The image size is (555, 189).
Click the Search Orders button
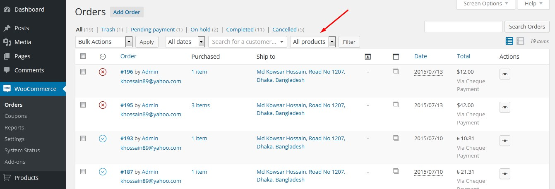coord(527,26)
